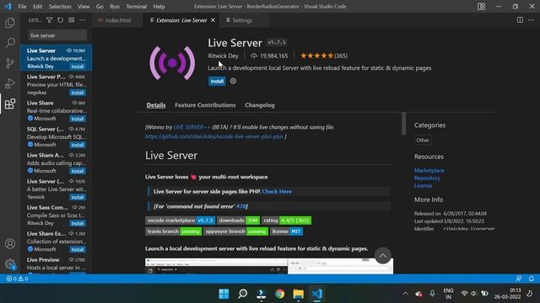The width and height of the screenshot is (540, 303).
Task: Open the Repository resource link
Action: click(427, 178)
